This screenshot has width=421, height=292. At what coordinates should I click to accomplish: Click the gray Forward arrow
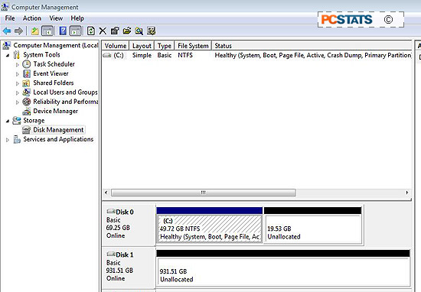coord(18,31)
